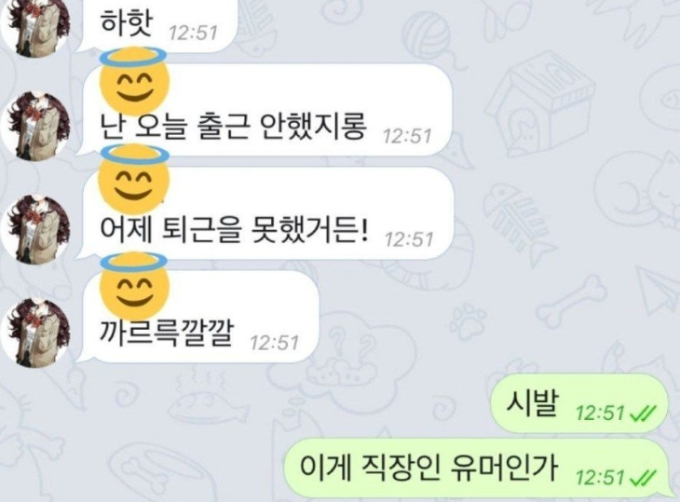Tap read checkmarks on 이게 직장인 유머인가
680x502 pixels.
click(643, 478)
